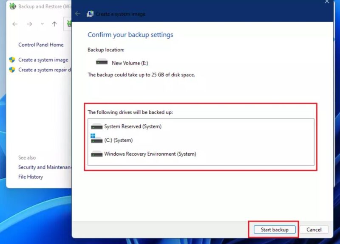Click the System Reserved (System) text
The height and width of the screenshot is (244, 340).
(x=133, y=126)
